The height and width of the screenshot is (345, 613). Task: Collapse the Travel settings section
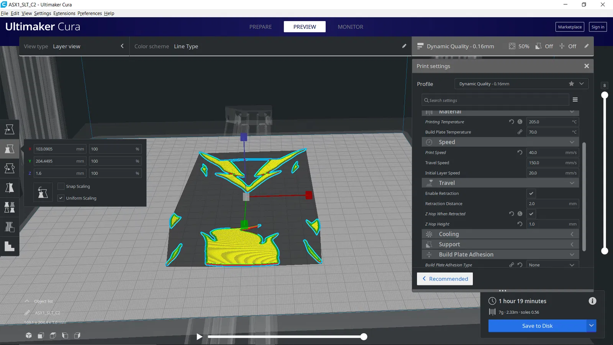pyautogui.click(x=500, y=183)
